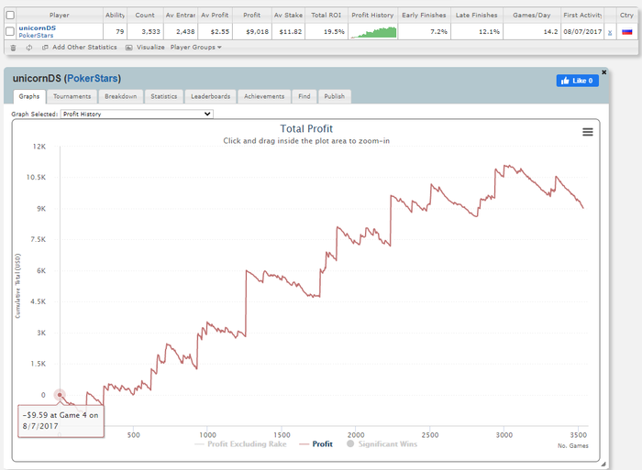Select the Find tab
The image size is (642, 470).
304,96
